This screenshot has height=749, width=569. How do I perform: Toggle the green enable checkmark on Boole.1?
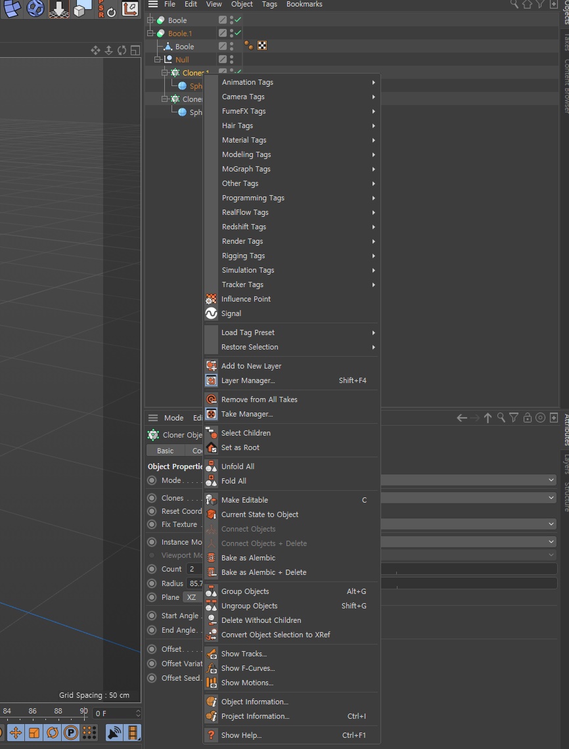pos(238,33)
